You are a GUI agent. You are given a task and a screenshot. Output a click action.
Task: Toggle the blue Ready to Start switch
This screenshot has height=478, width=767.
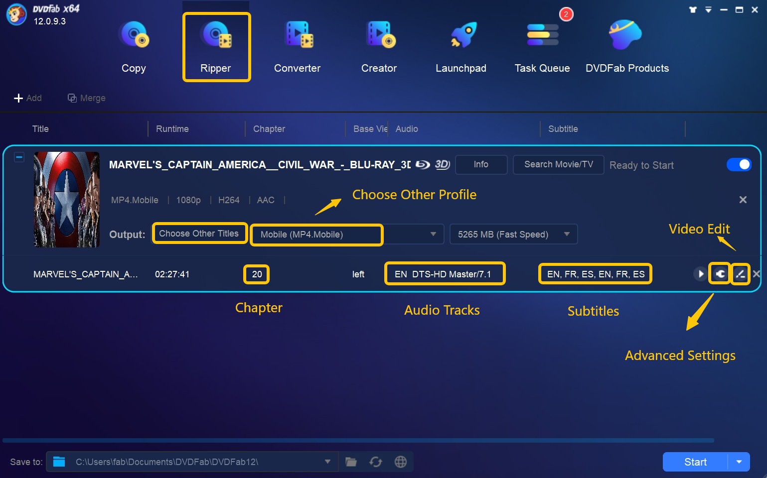click(x=739, y=165)
